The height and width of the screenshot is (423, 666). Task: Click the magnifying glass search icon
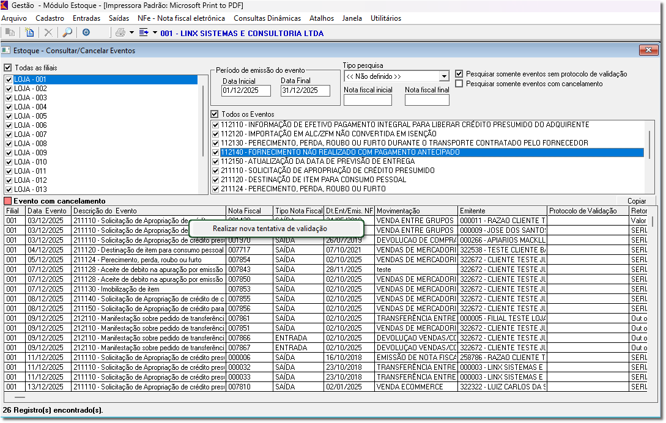[67, 33]
